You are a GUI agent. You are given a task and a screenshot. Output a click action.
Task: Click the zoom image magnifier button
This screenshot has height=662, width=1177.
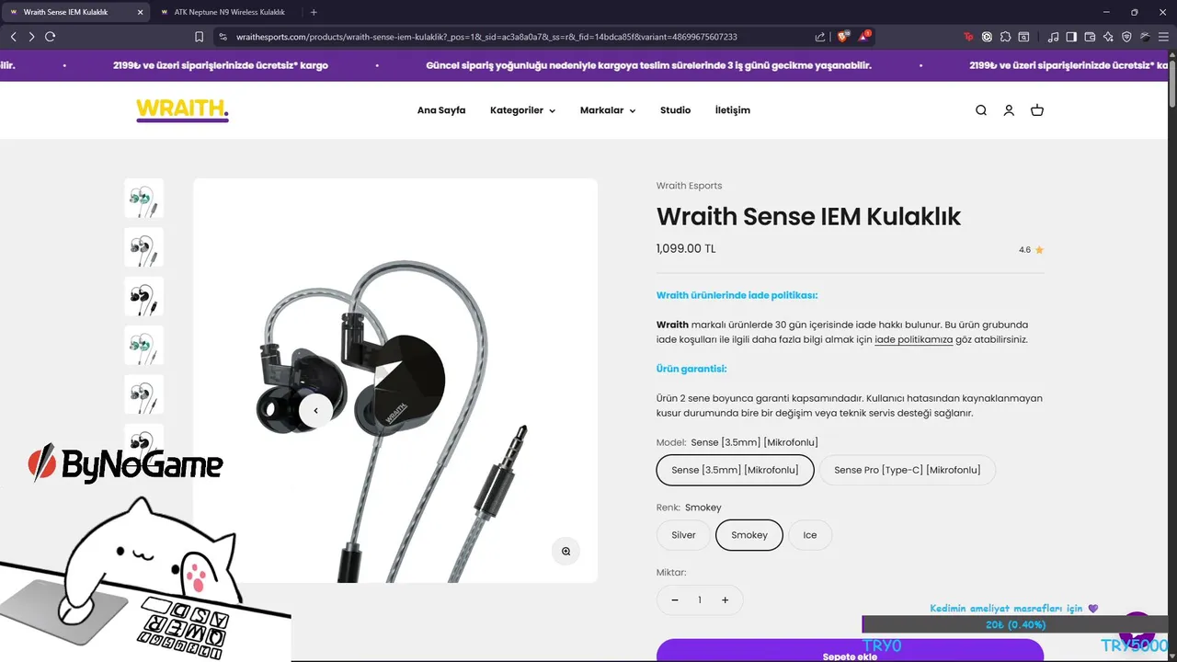(566, 551)
